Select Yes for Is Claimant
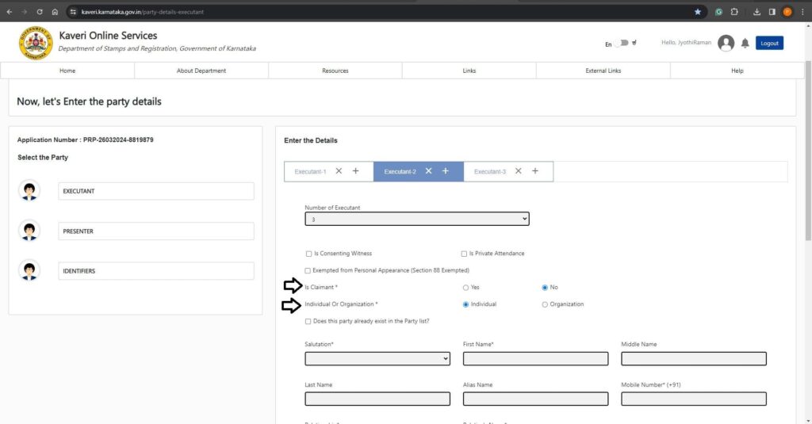This screenshot has width=812, height=424. (x=465, y=288)
